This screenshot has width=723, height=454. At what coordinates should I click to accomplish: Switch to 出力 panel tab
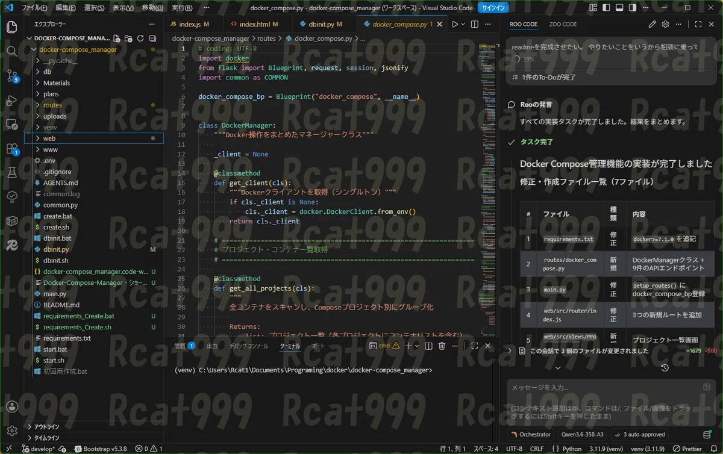coord(212,346)
